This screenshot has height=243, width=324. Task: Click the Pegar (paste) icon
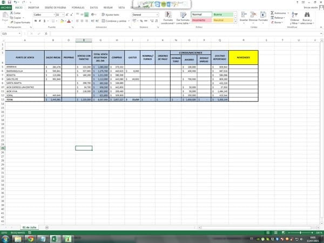pos(5,15)
